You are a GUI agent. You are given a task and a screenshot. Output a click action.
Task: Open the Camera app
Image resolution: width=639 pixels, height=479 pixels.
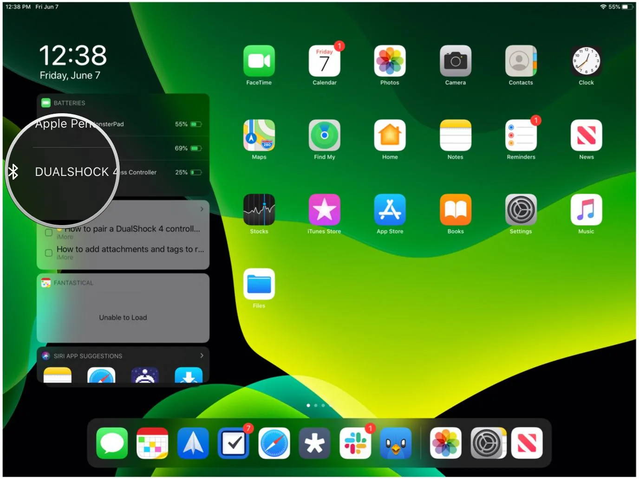(455, 61)
